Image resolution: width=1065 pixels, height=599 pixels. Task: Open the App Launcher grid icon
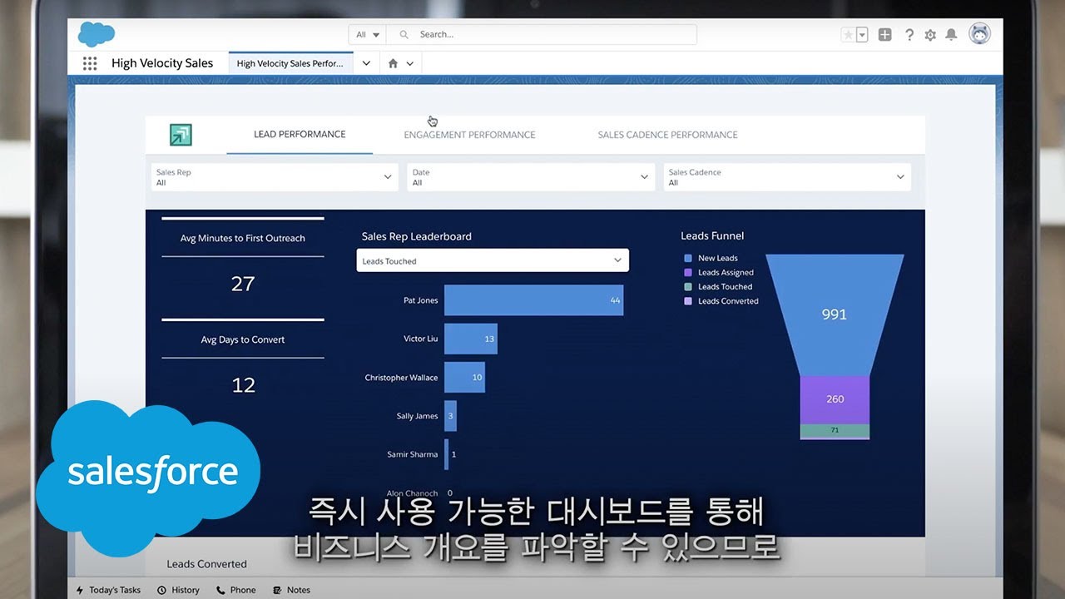[x=90, y=63]
